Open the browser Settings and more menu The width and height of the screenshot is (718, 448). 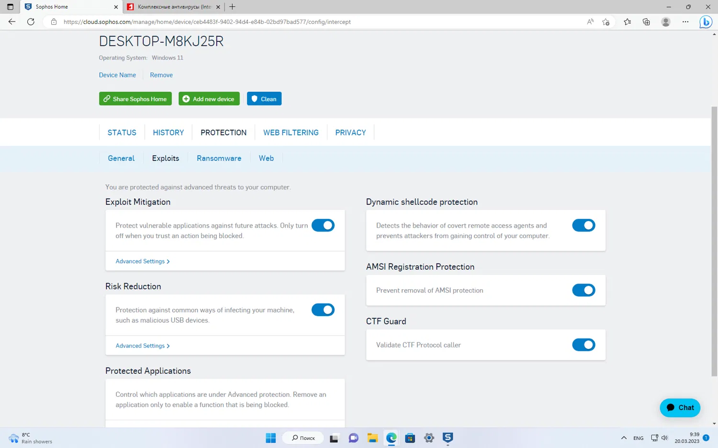685,22
